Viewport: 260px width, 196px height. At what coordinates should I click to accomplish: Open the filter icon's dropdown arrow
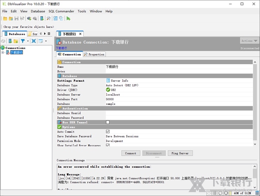pos(28,41)
